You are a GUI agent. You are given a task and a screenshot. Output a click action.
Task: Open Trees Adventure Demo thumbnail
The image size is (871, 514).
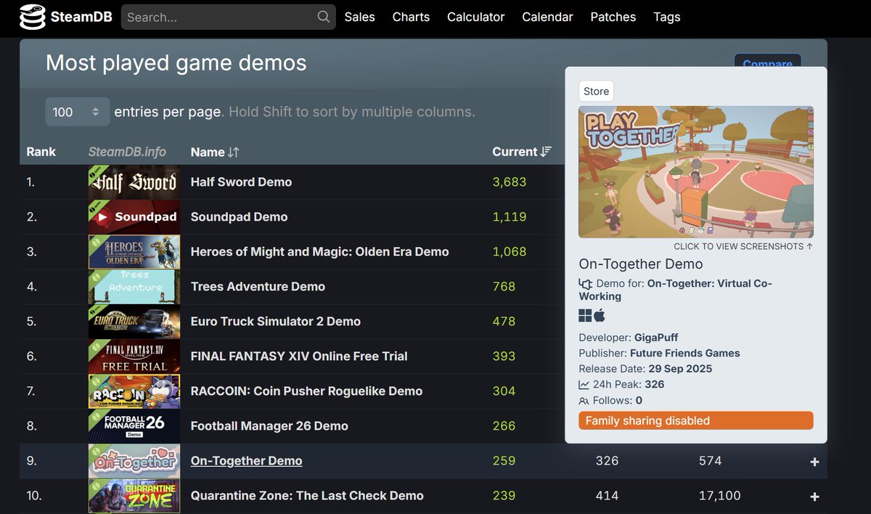click(134, 287)
